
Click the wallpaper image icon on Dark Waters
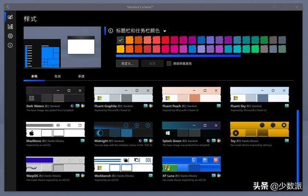click(x=77, y=106)
